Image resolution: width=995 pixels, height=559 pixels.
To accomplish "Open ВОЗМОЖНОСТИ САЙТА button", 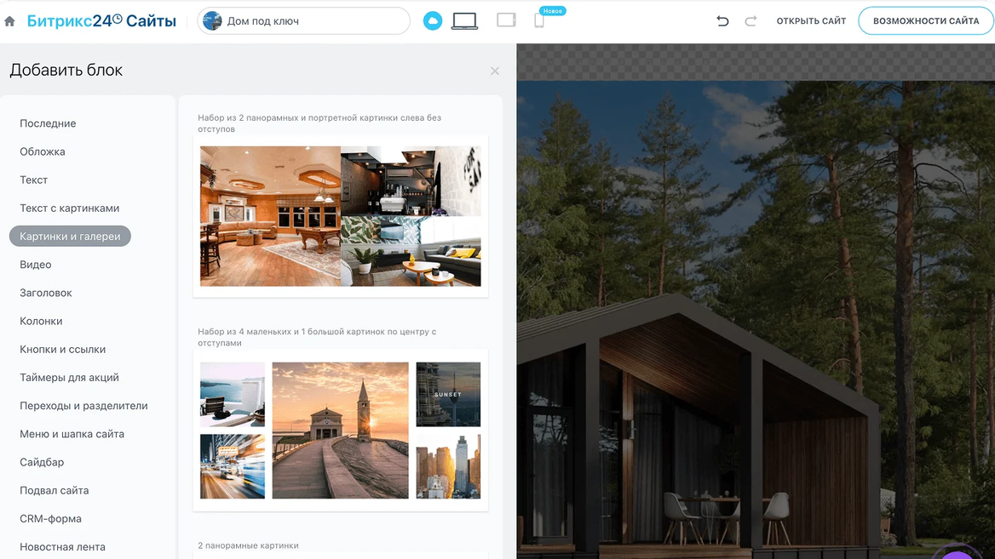I will pyautogui.click(x=926, y=21).
